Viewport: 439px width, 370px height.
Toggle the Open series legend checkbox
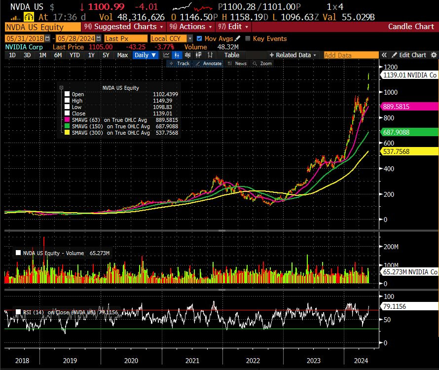coord(67,94)
